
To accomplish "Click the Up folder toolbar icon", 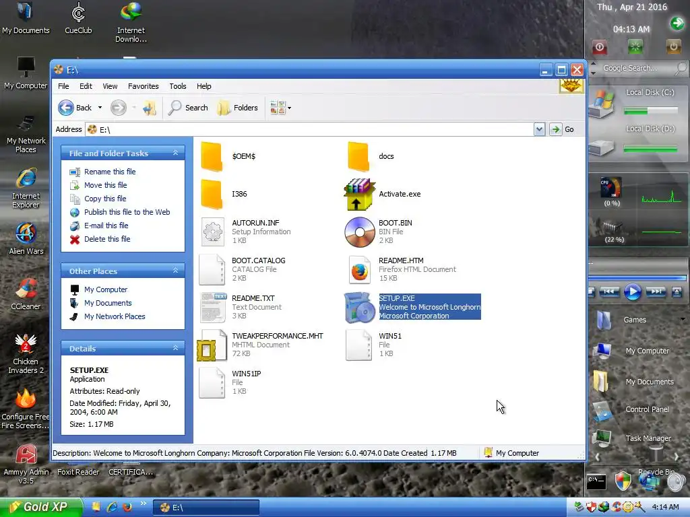I will 149,108.
